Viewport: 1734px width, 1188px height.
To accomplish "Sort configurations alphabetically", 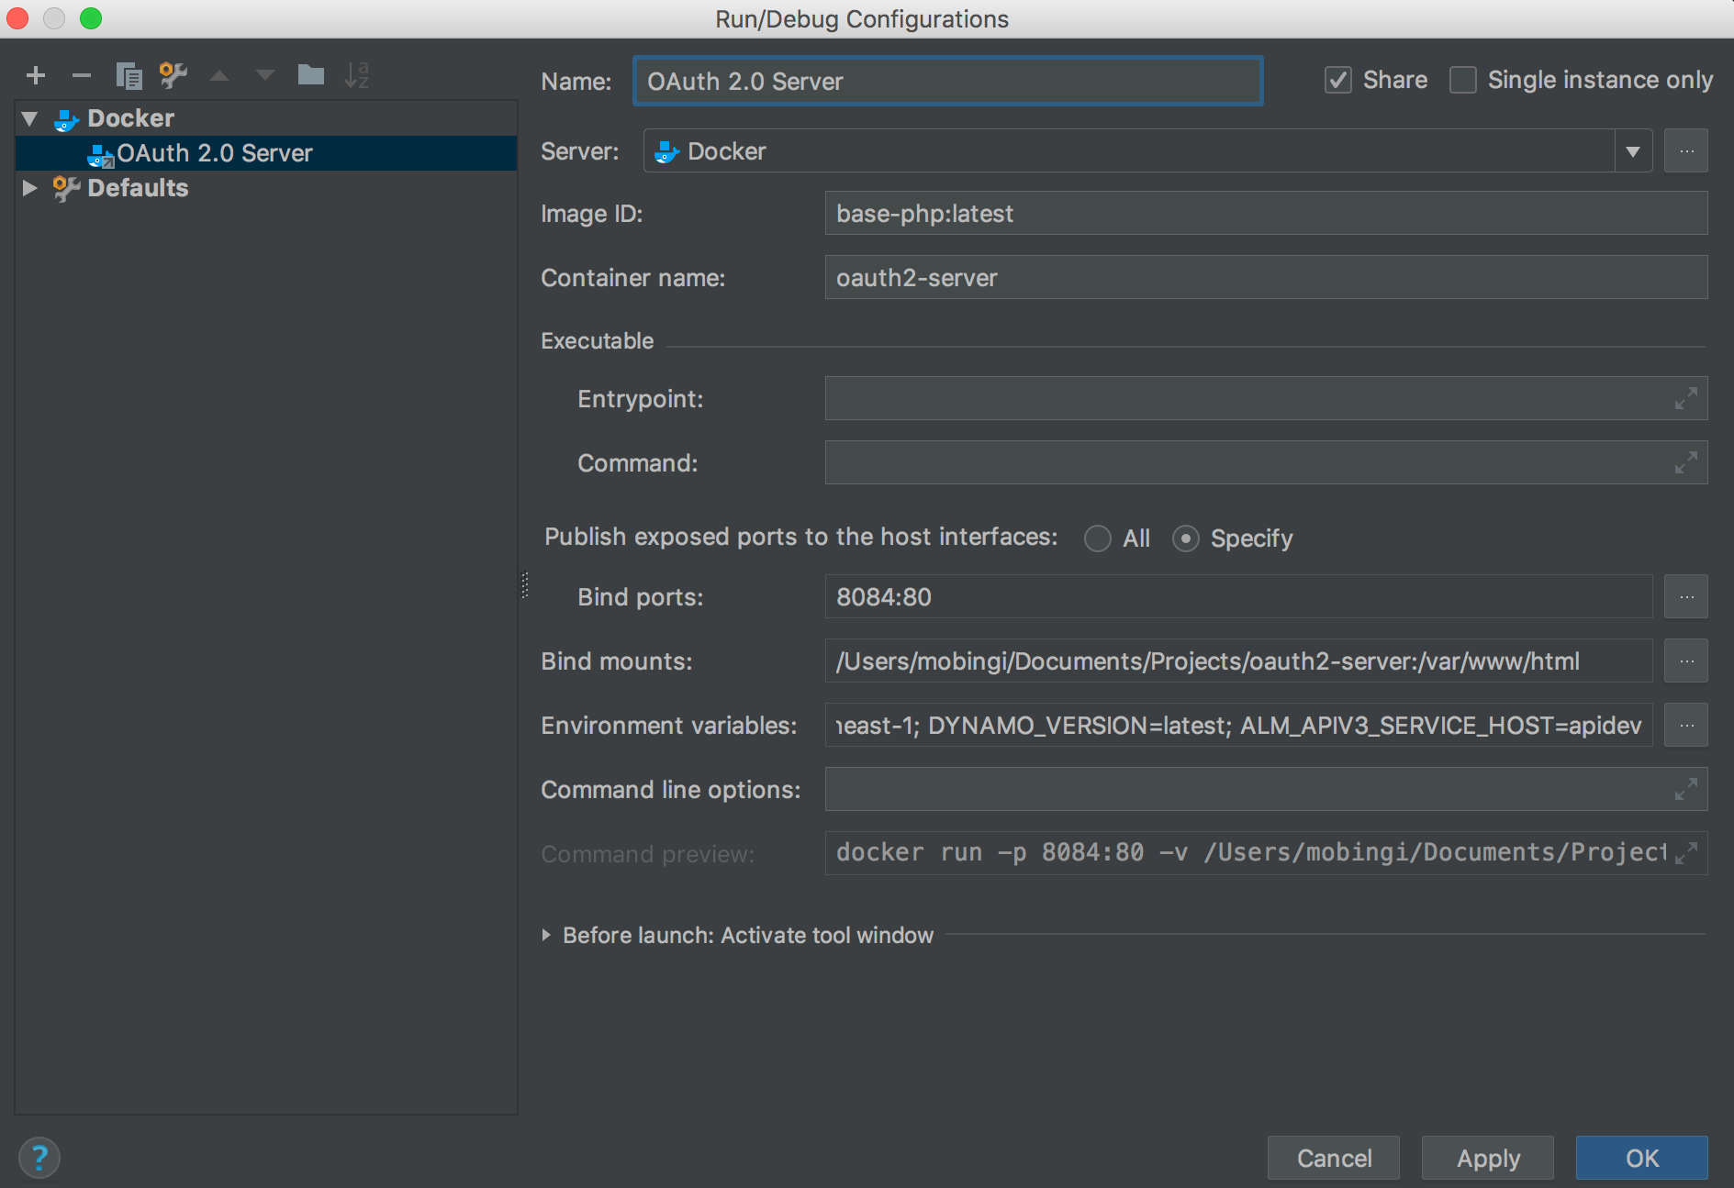I will (x=357, y=75).
